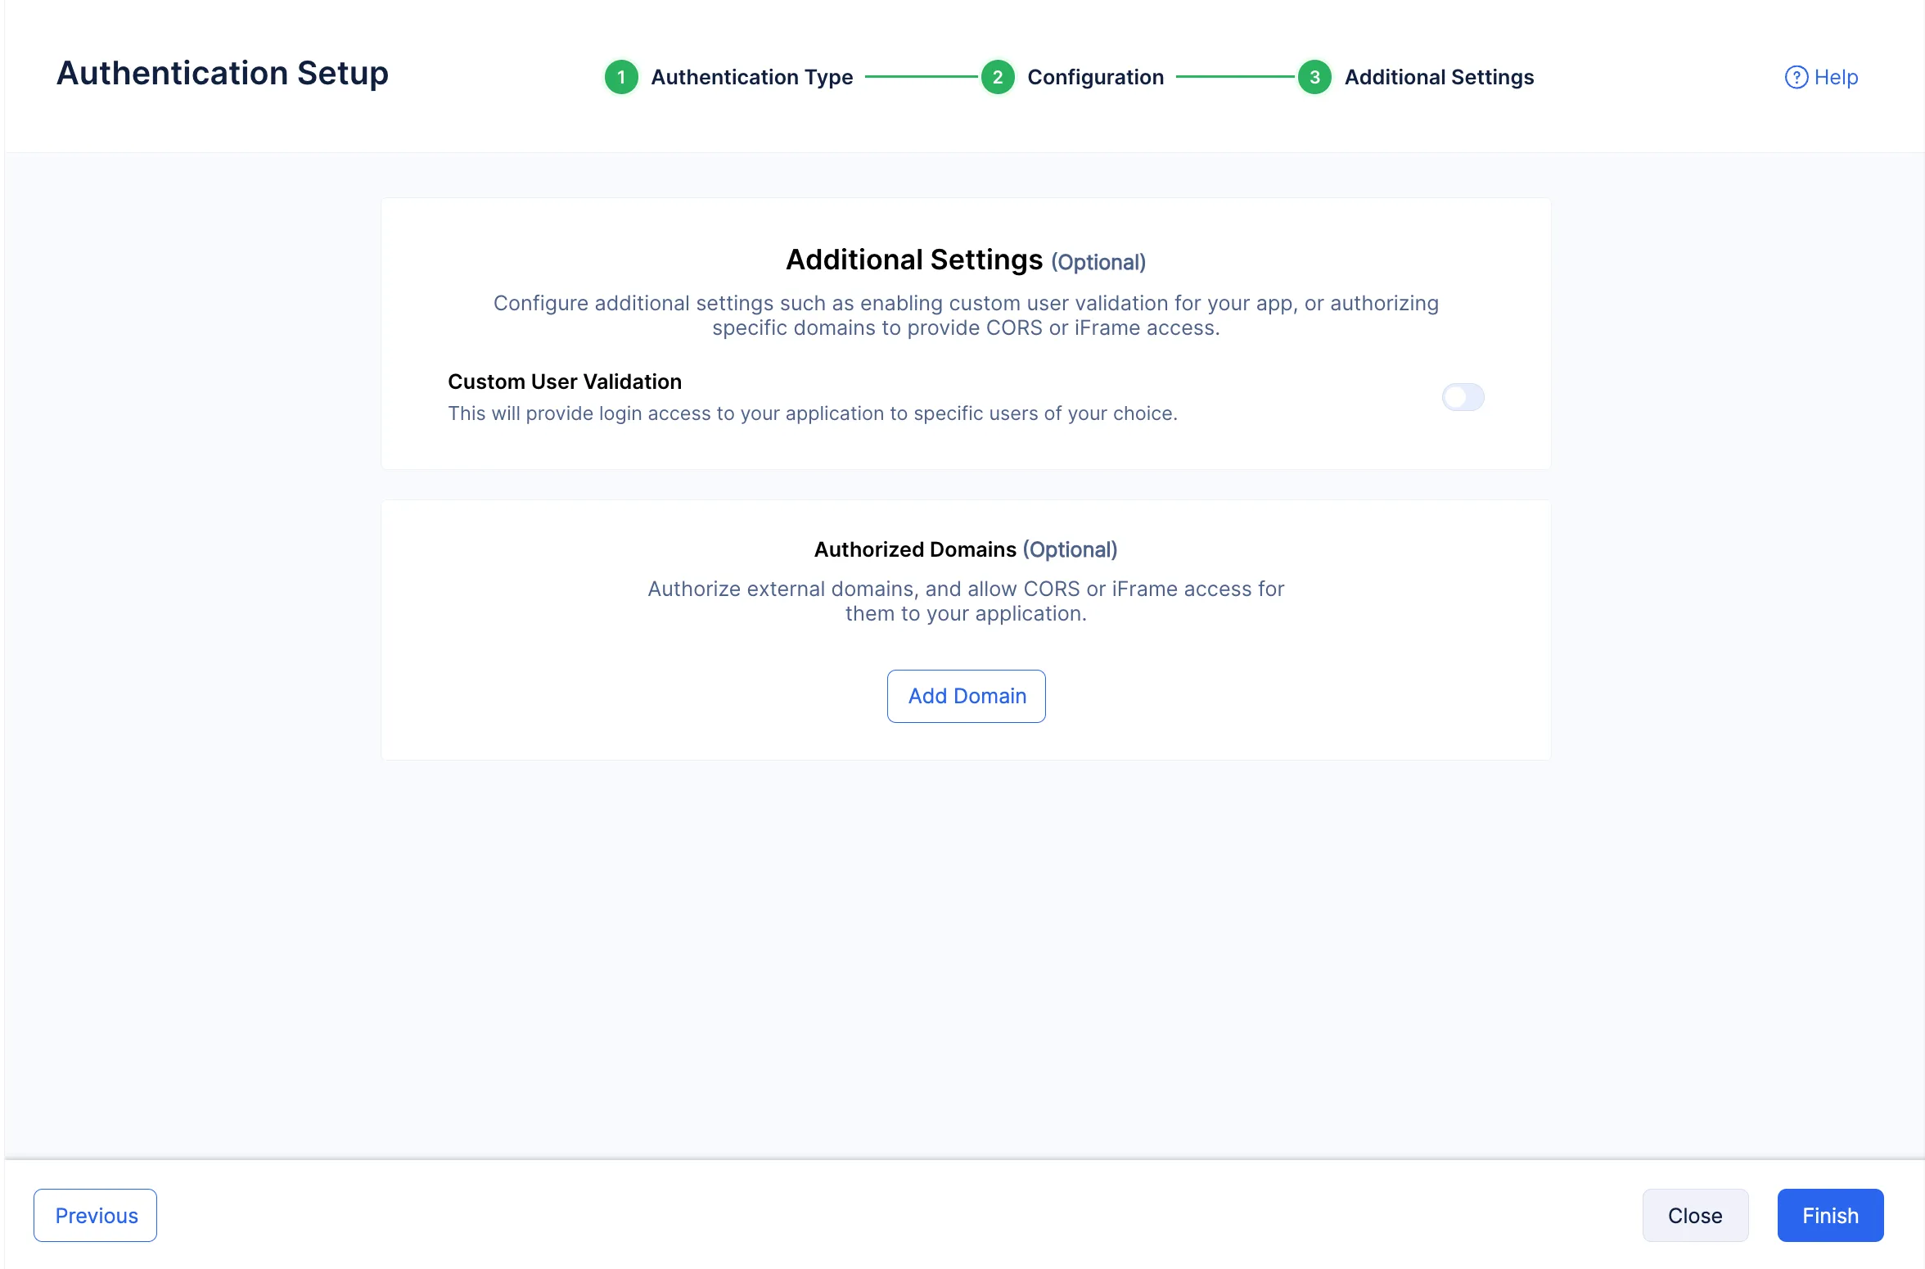This screenshot has width=1925, height=1269.
Task: Click the Authorized Domains description text
Action: point(966,600)
